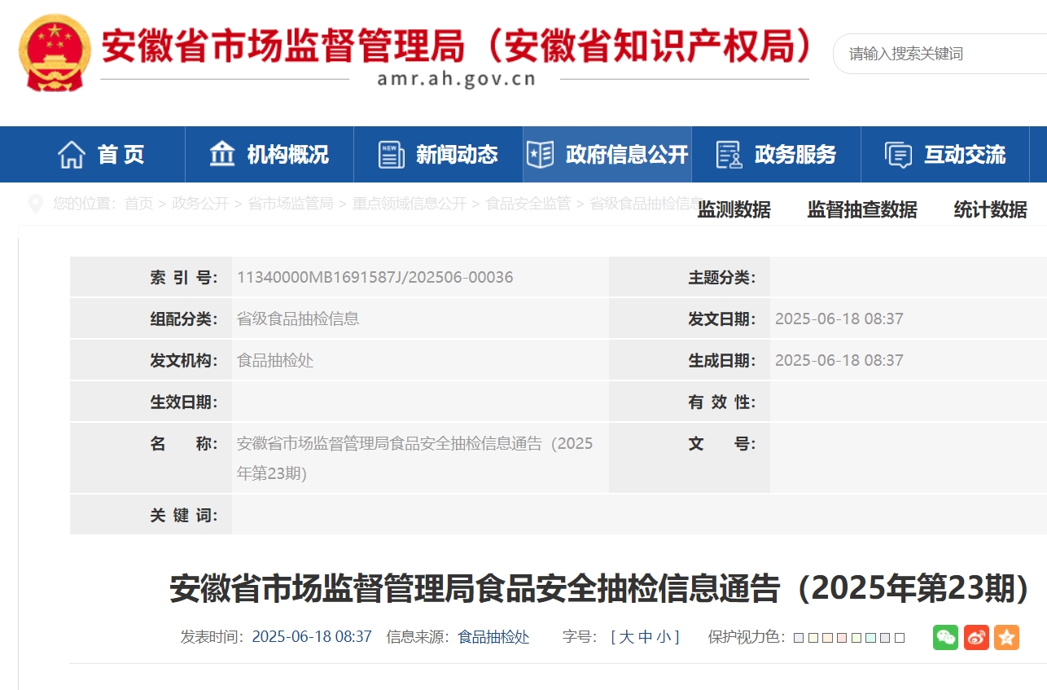Switch to the 监督抽查数据 tab
1047x690 pixels.
(862, 210)
